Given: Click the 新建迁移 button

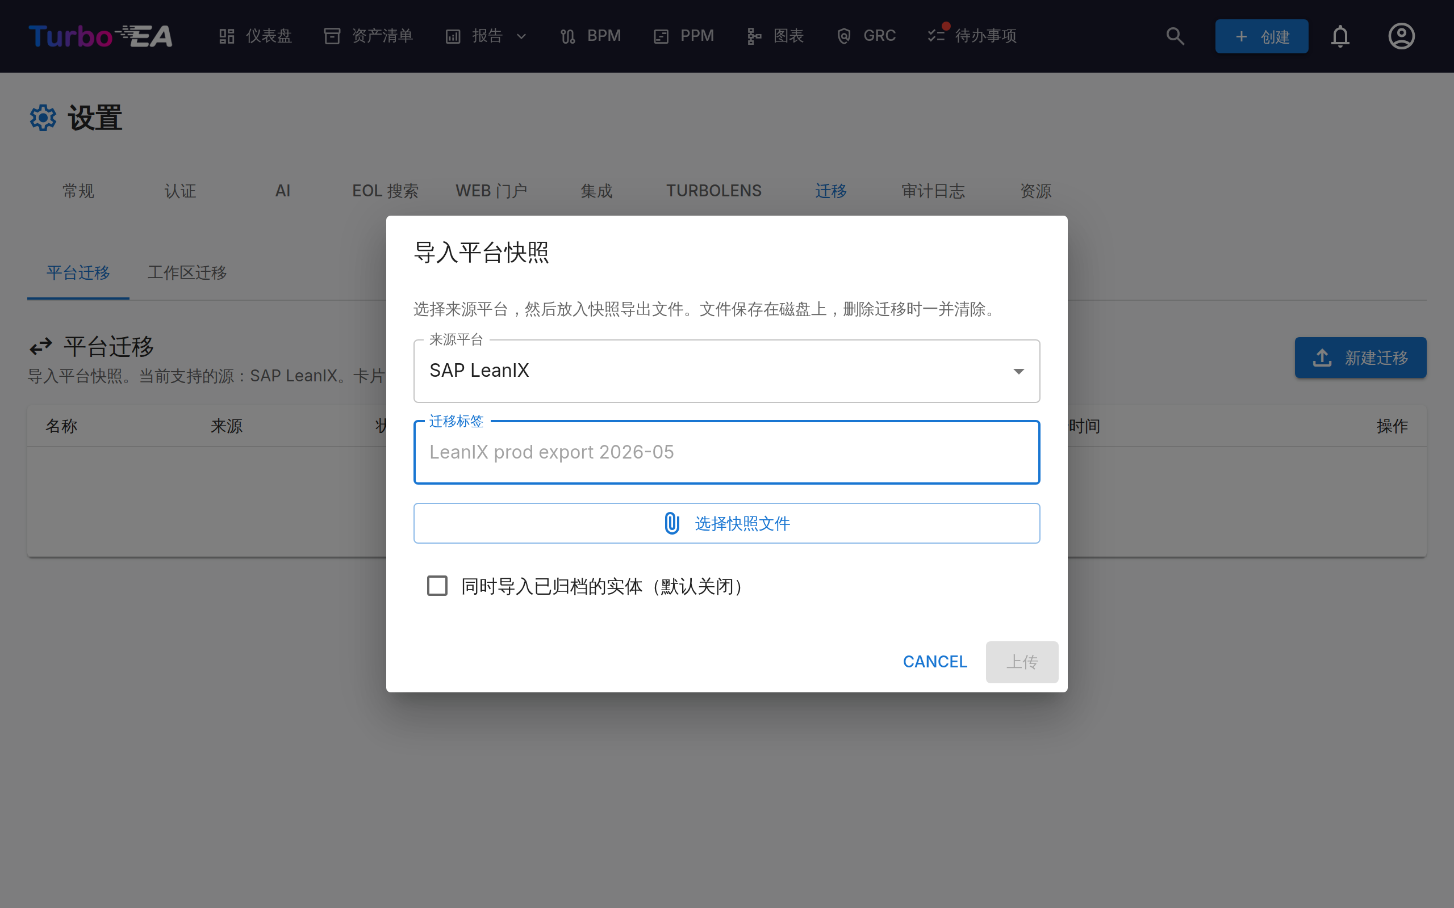Looking at the screenshot, I should tap(1360, 358).
